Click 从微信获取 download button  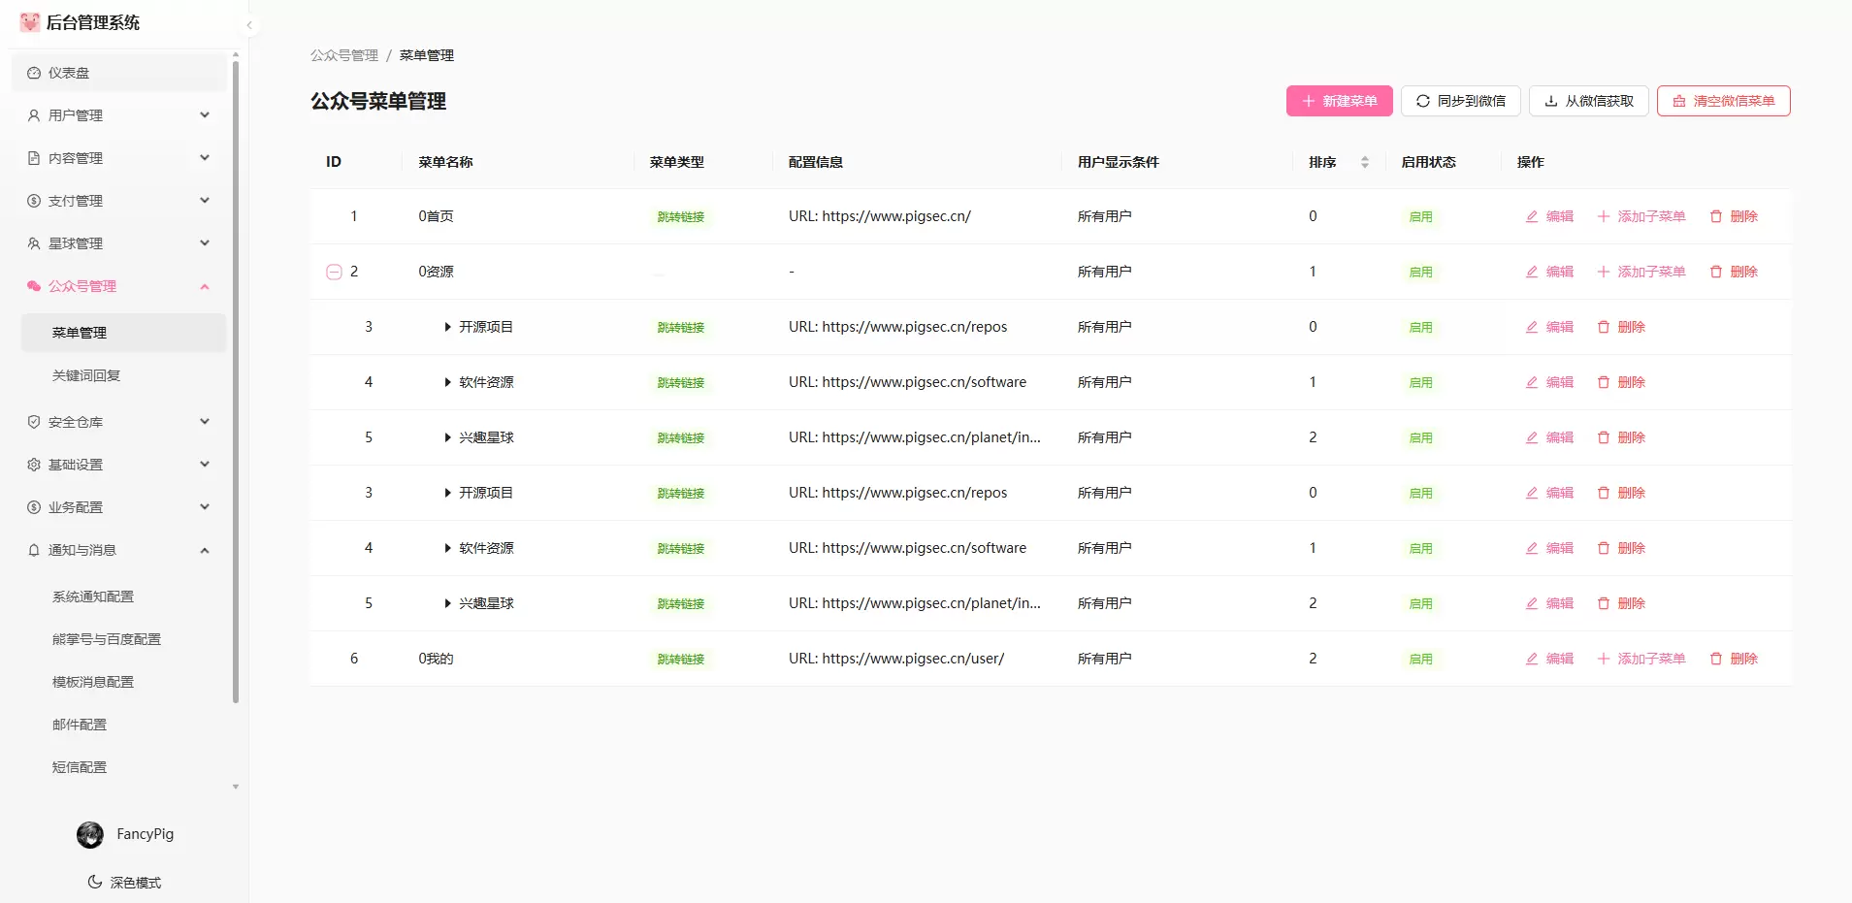[1589, 101]
